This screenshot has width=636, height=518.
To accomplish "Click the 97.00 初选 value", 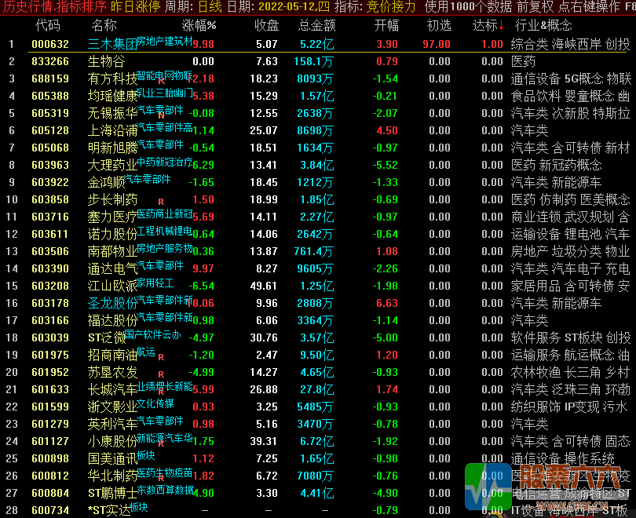I will pos(437,44).
